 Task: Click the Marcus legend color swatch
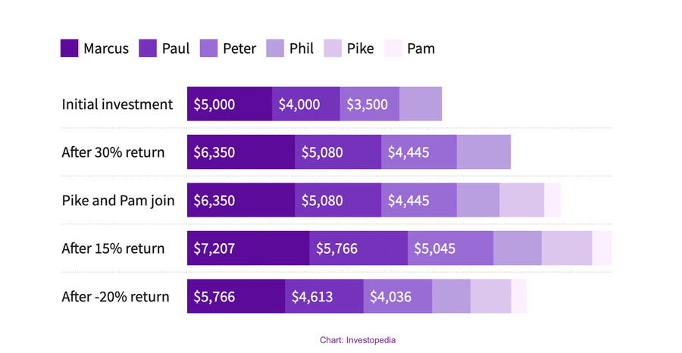pyautogui.click(x=70, y=48)
